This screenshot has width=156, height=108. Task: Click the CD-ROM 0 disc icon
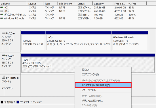point(4,77)
